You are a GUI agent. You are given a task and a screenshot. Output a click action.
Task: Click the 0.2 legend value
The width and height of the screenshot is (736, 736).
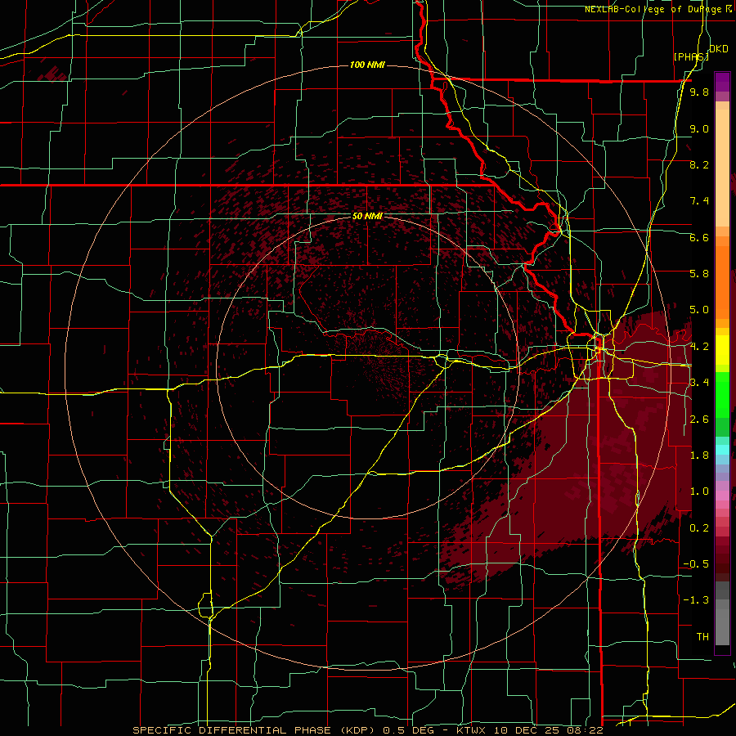[x=699, y=528]
